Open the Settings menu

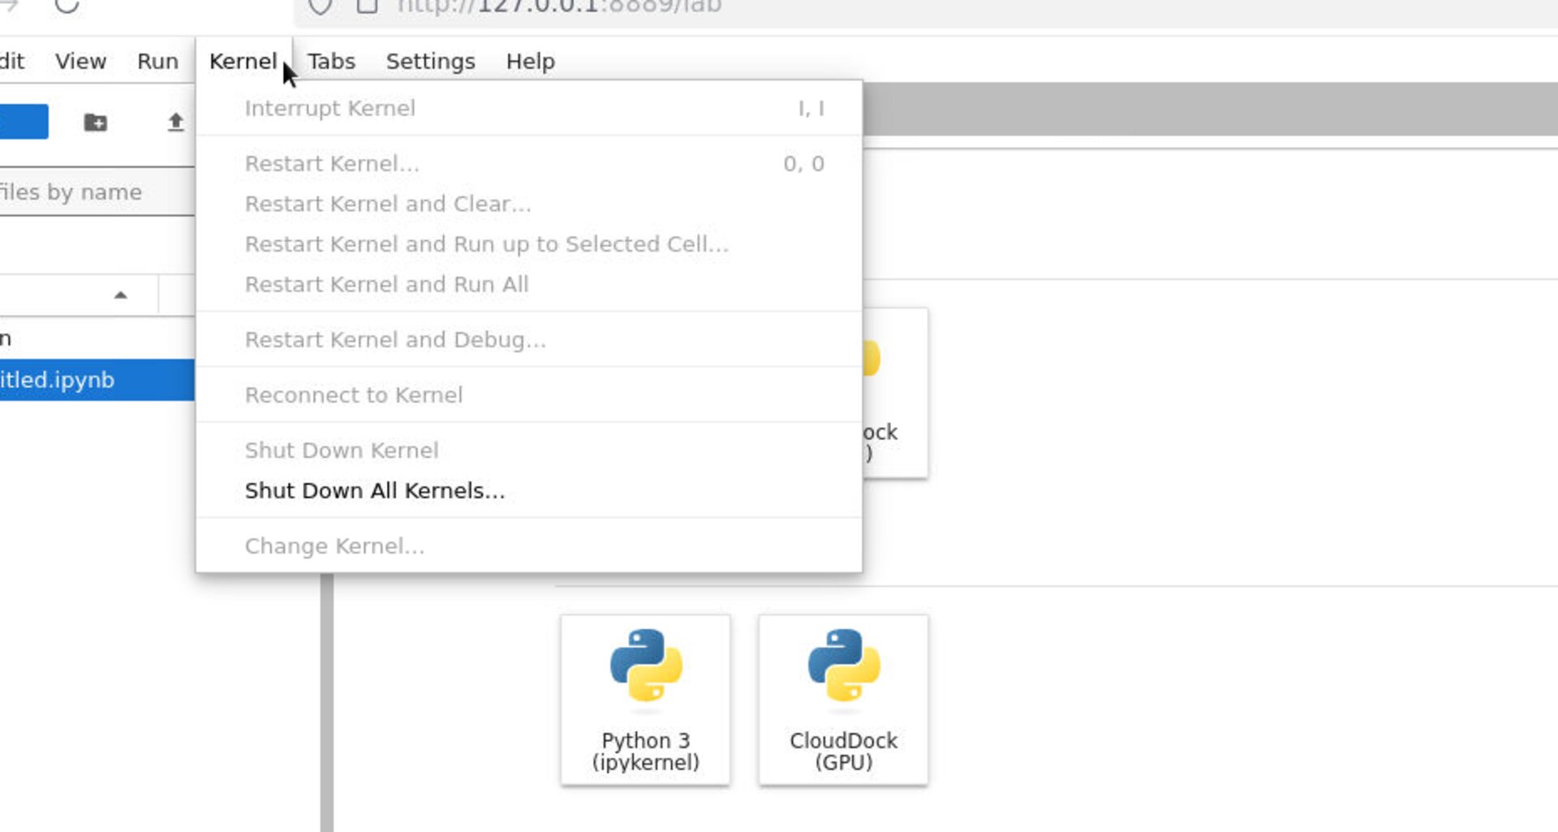tap(430, 61)
